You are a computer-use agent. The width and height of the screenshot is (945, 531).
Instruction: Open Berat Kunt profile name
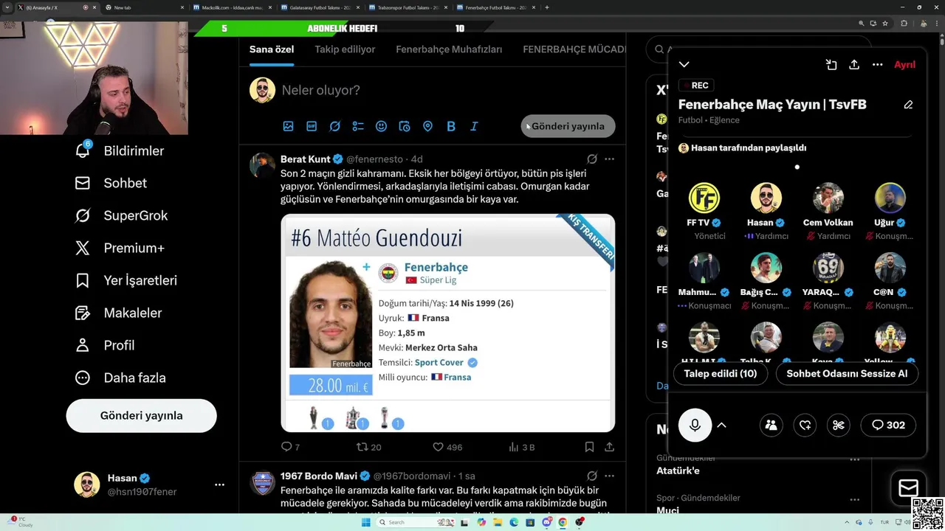coord(306,159)
